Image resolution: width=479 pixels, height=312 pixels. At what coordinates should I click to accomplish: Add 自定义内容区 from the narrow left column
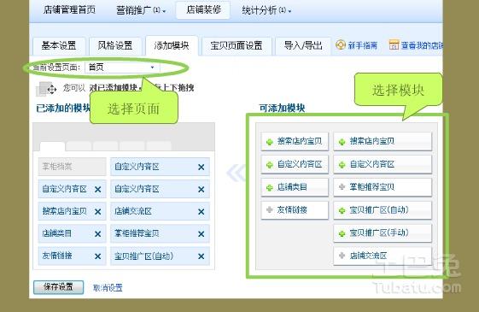[295, 164]
